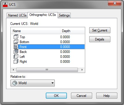Click the Depth column header
Screen dimensions: 124x105
pyautogui.click(x=72, y=31)
